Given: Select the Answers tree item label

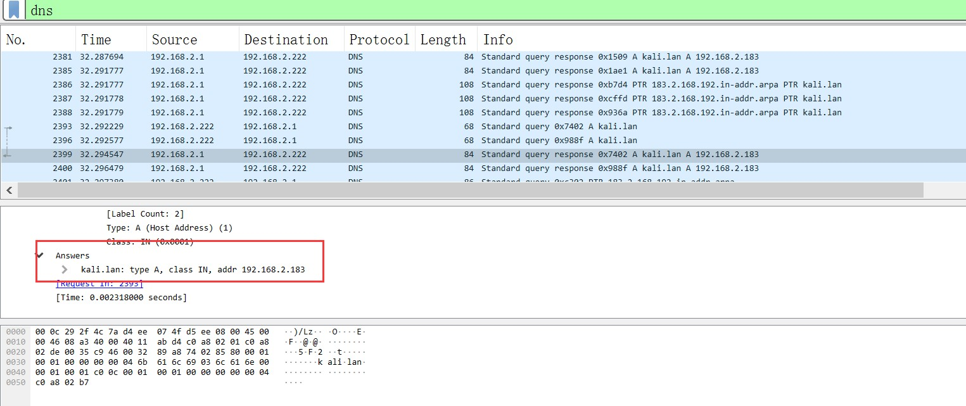Looking at the screenshot, I should click(x=73, y=256).
